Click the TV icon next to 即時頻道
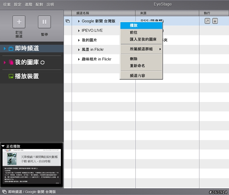The width and height of the screenshot is (229, 195). pos(11,48)
